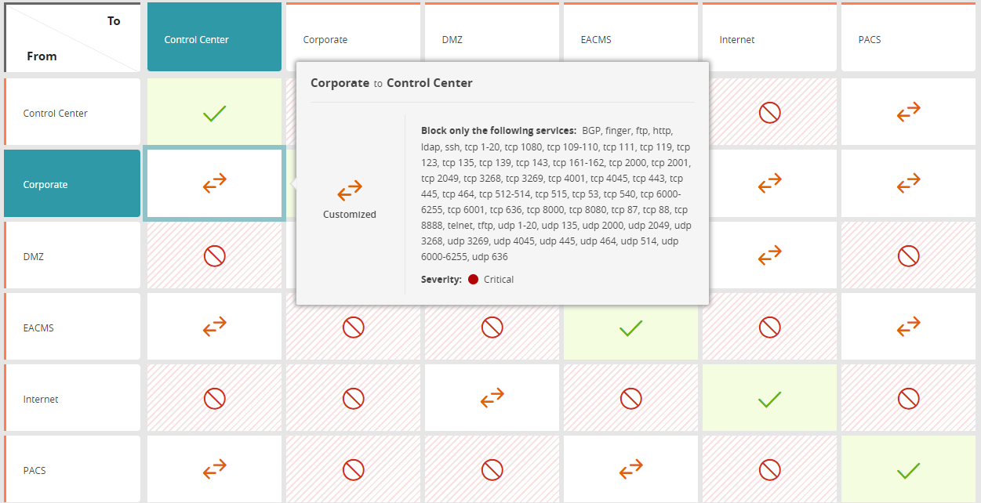Click blocked icon from Internet to PACS
Screen dimensions: 981x503
click(908, 399)
